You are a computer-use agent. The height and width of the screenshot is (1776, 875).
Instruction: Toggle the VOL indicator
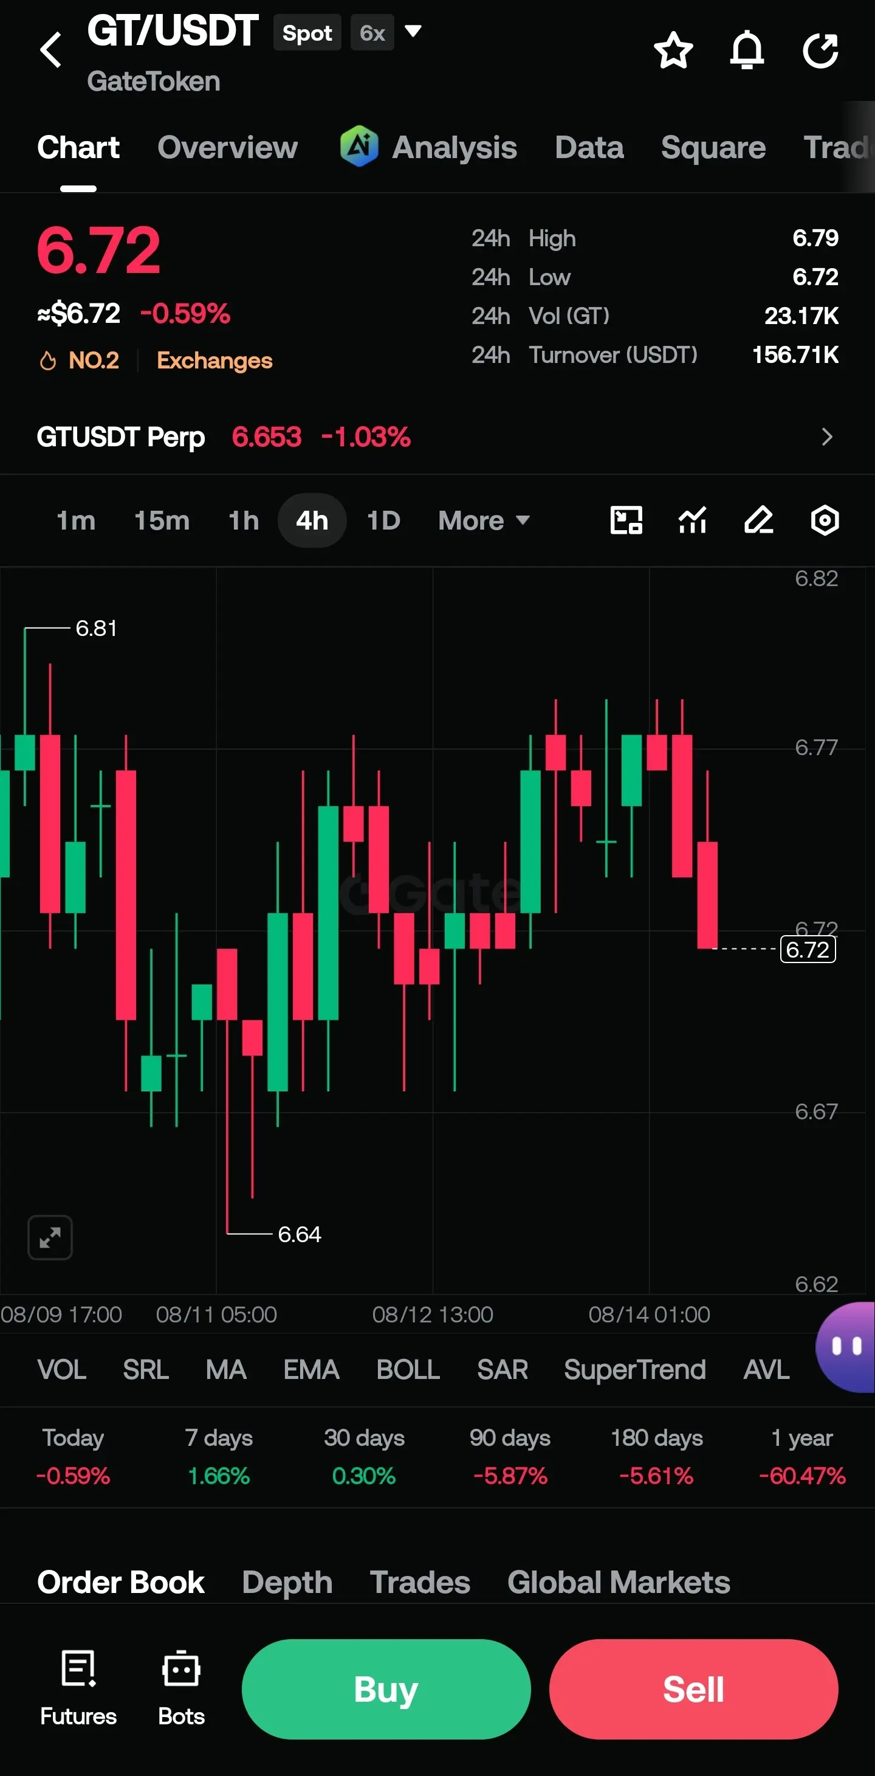[x=62, y=1369]
